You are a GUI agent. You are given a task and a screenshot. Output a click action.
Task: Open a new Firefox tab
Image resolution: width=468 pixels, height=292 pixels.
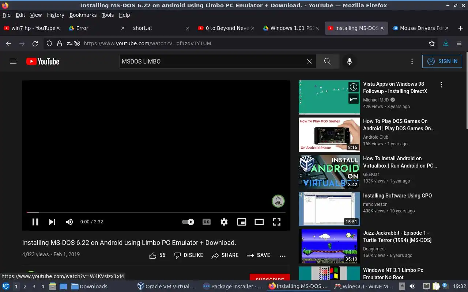coord(460,28)
